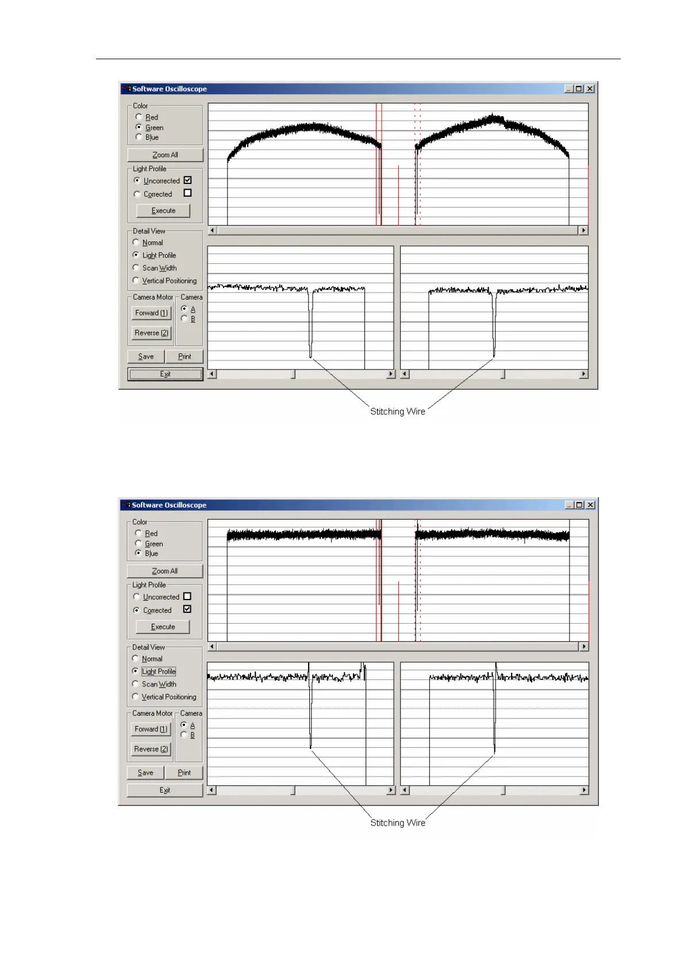Toggle Corrected checkbox in lower window
Viewport: 684px width, 968px height.
[x=187, y=609]
